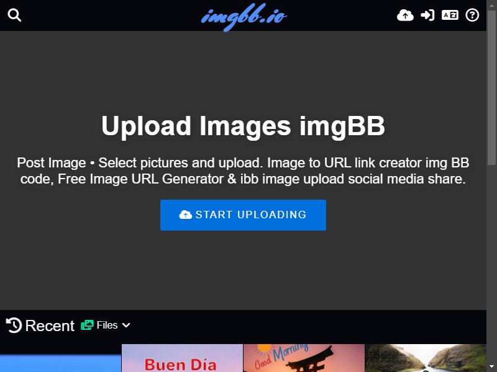Screen dimensions: 497x372
Task: Click the 'Post Image • Select pictures' description
Action: coord(243,171)
